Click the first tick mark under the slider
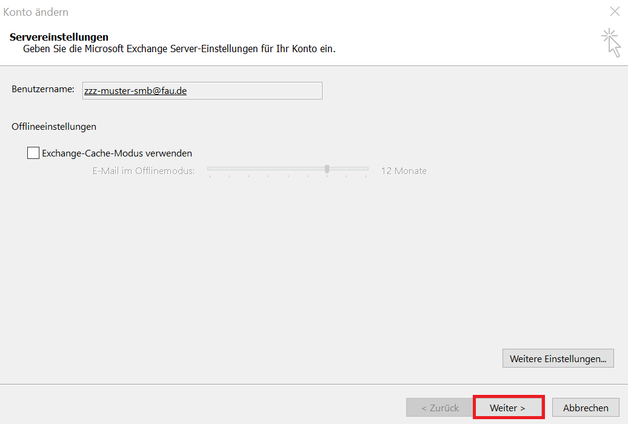The width and height of the screenshot is (628, 424). click(210, 177)
